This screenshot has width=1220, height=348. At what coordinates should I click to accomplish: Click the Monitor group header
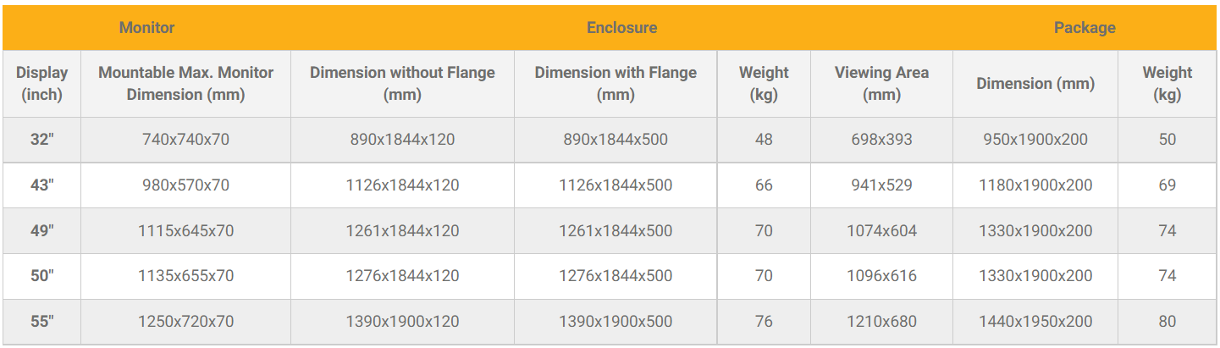tap(146, 28)
